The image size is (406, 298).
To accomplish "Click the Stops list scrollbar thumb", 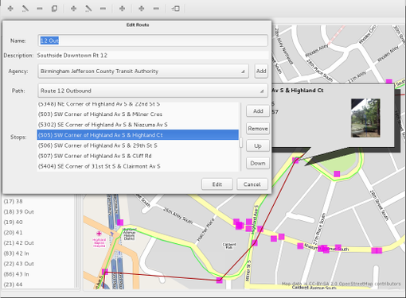I will tap(241, 142).
